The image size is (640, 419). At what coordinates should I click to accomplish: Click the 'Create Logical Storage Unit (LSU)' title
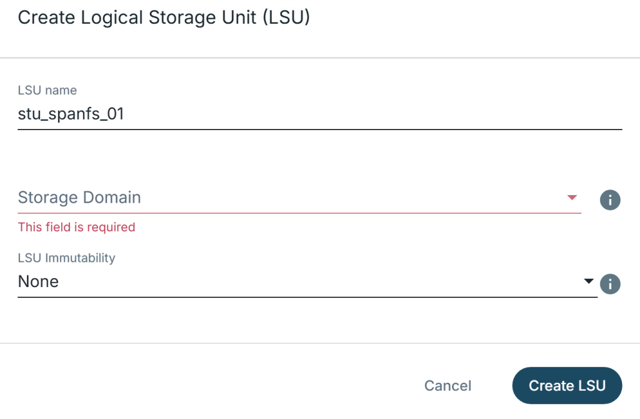164,18
